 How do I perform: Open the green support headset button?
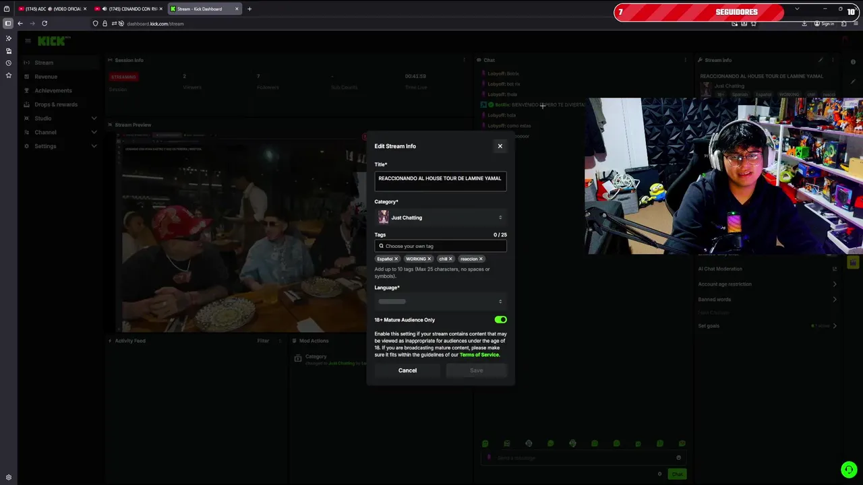pos(849,470)
